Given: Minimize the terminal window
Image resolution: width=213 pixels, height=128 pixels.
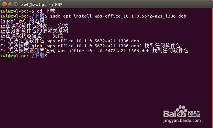Looking at the screenshot, I should [10, 4].
